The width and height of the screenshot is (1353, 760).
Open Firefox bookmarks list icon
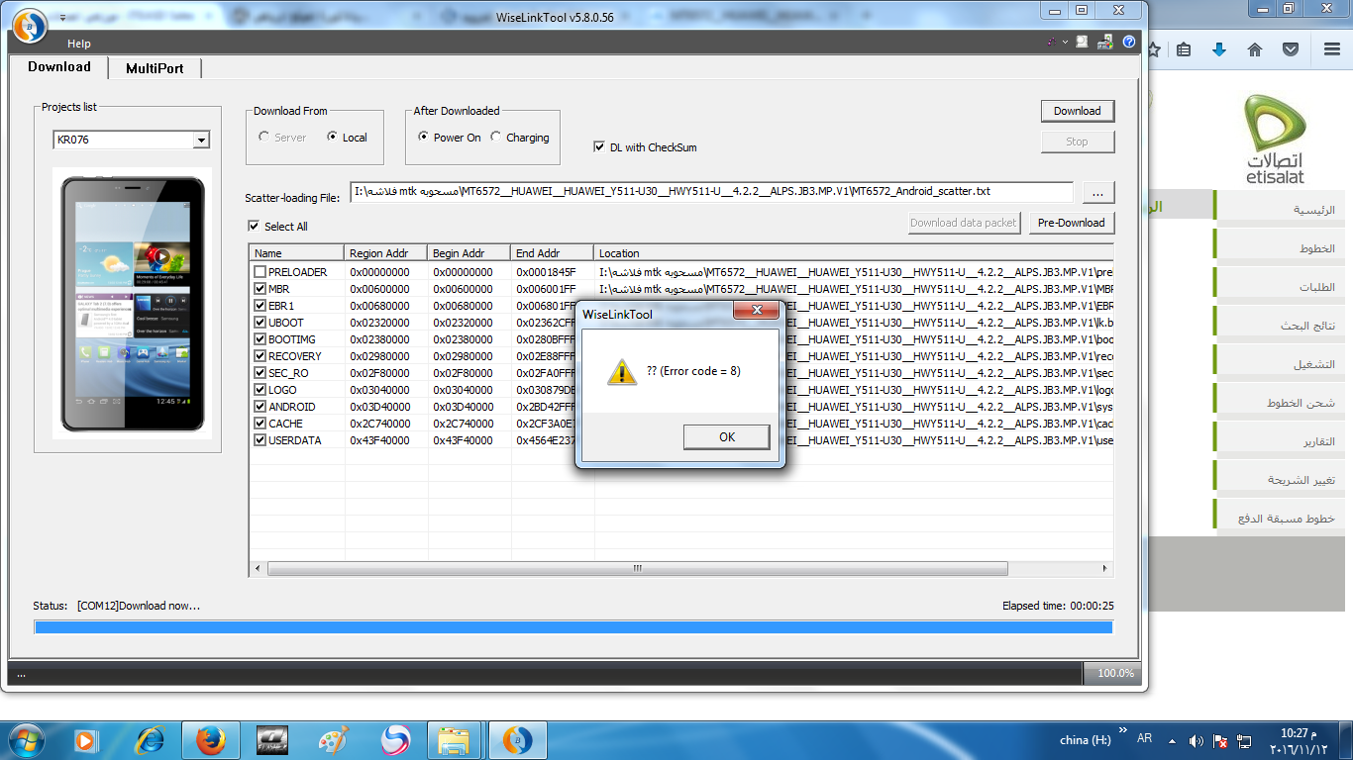pos(1184,49)
